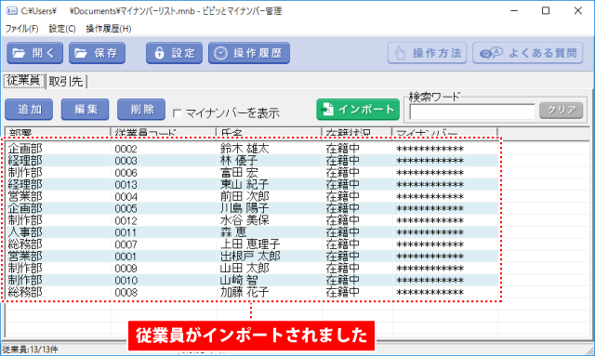Click the import file icon on インポート
Image resolution: width=595 pixels, height=356 pixels.
327,110
